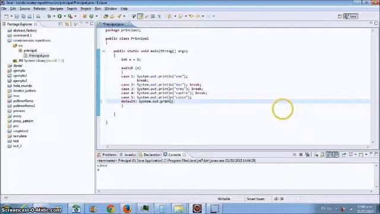Viewport: 380px width, 214px height.
Task: Open dropdown next to New Class icon
Action: point(96,16)
